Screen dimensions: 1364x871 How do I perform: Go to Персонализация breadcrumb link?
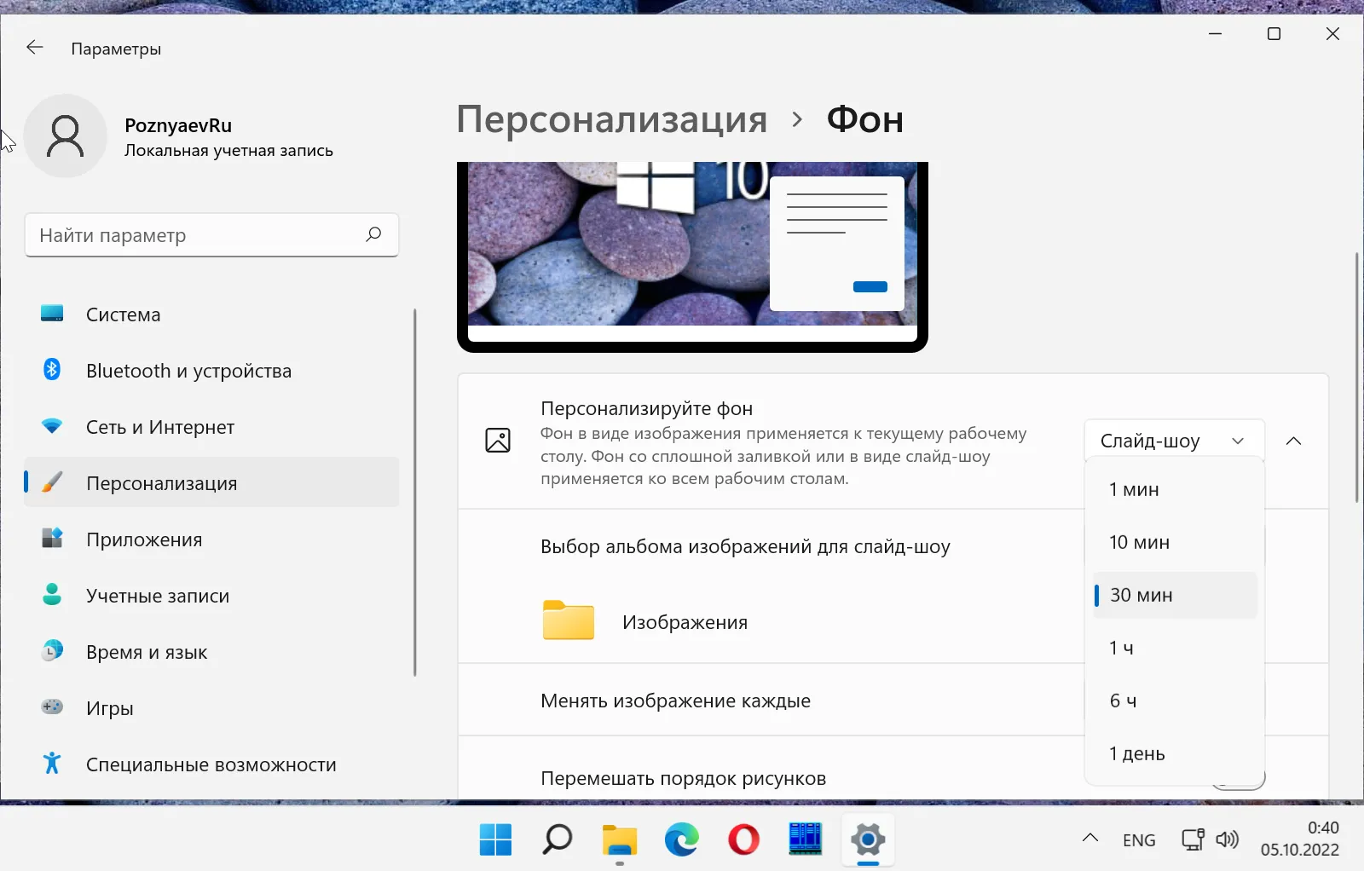pyautogui.click(x=611, y=119)
